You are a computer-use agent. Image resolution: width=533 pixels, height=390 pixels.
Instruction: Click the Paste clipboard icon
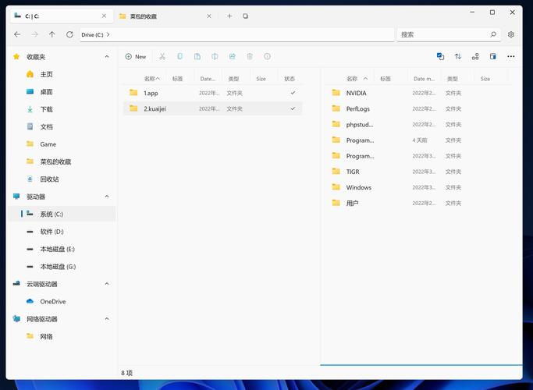(x=197, y=56)
